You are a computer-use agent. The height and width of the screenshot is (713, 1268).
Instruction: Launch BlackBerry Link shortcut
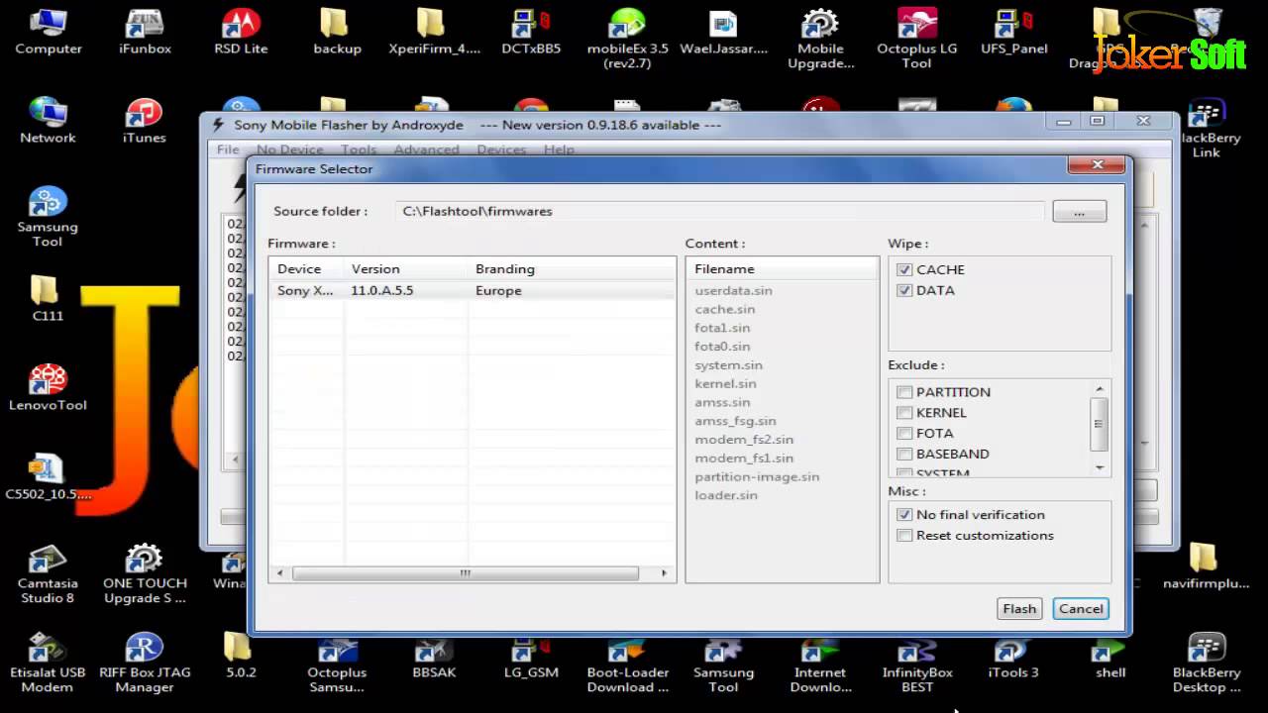point(1207,128)
